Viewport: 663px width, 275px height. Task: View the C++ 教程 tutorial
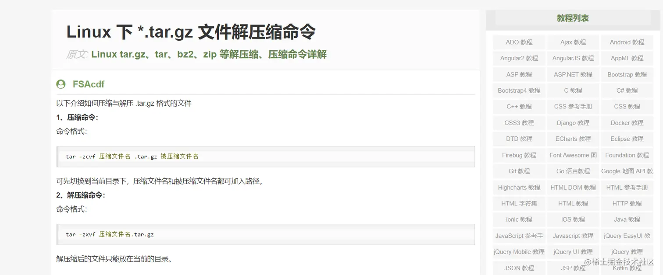pyautogui.click(x=519, y=106)
